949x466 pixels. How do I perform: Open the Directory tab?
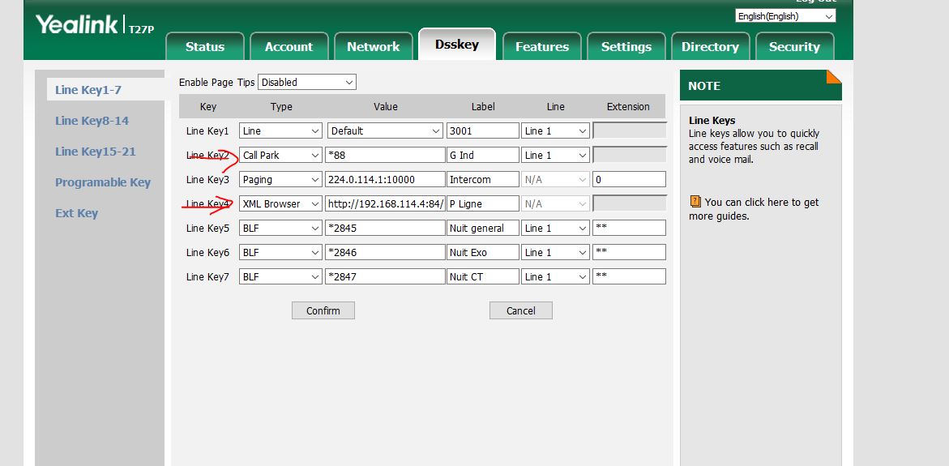(710, 47)
